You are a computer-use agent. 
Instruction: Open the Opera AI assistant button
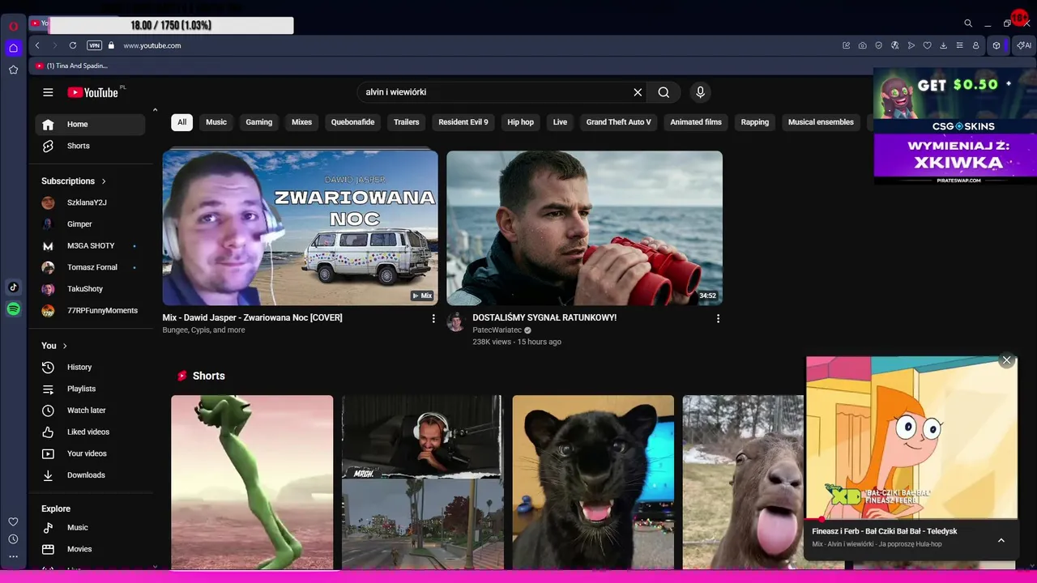click(1024, 45)
